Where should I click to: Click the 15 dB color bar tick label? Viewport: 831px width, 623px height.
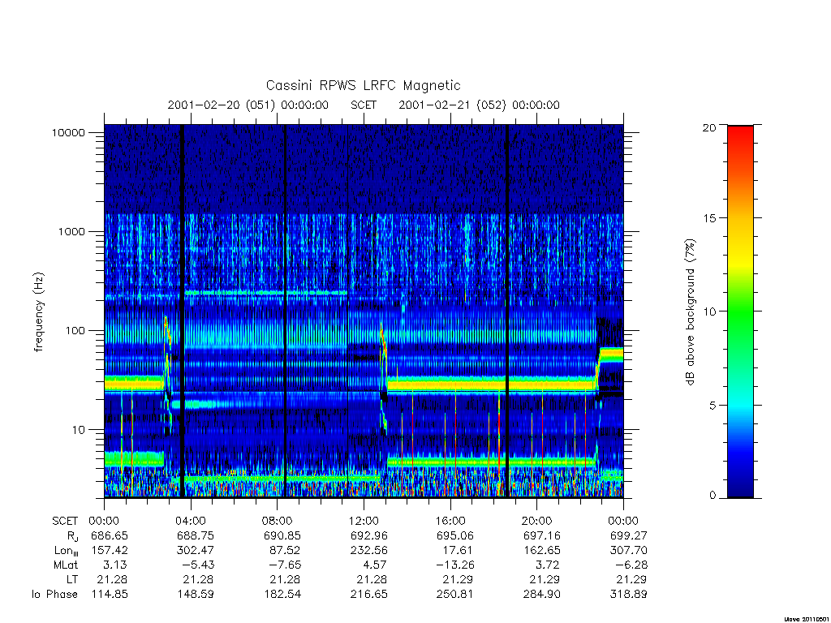pos(708,218)
